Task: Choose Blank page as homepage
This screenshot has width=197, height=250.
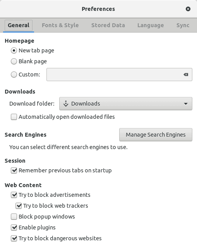Action: [x=14, y=61]
